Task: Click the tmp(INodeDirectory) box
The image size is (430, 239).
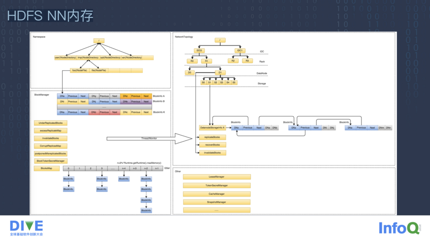Action: (88, 58)
